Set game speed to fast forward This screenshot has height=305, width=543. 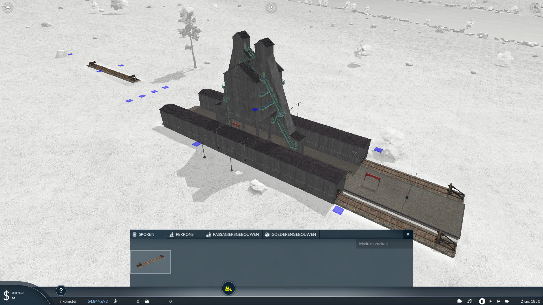499,301
